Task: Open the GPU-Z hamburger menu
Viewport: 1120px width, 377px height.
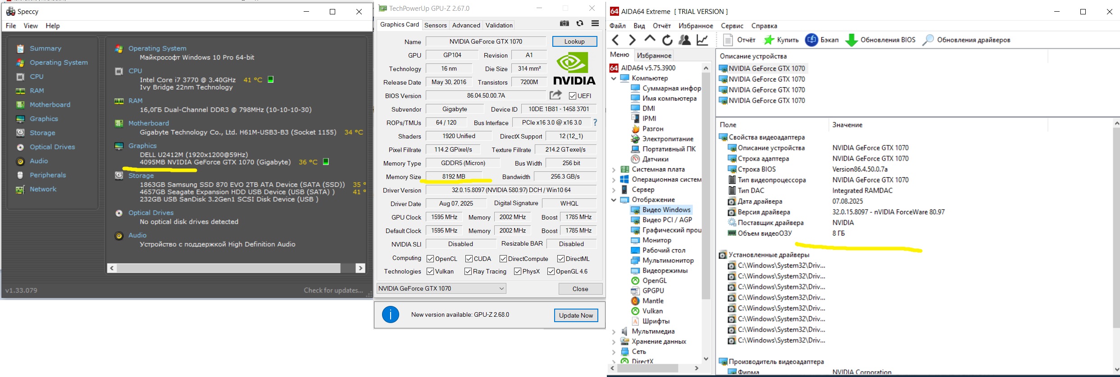Action: tap(595, 23)
